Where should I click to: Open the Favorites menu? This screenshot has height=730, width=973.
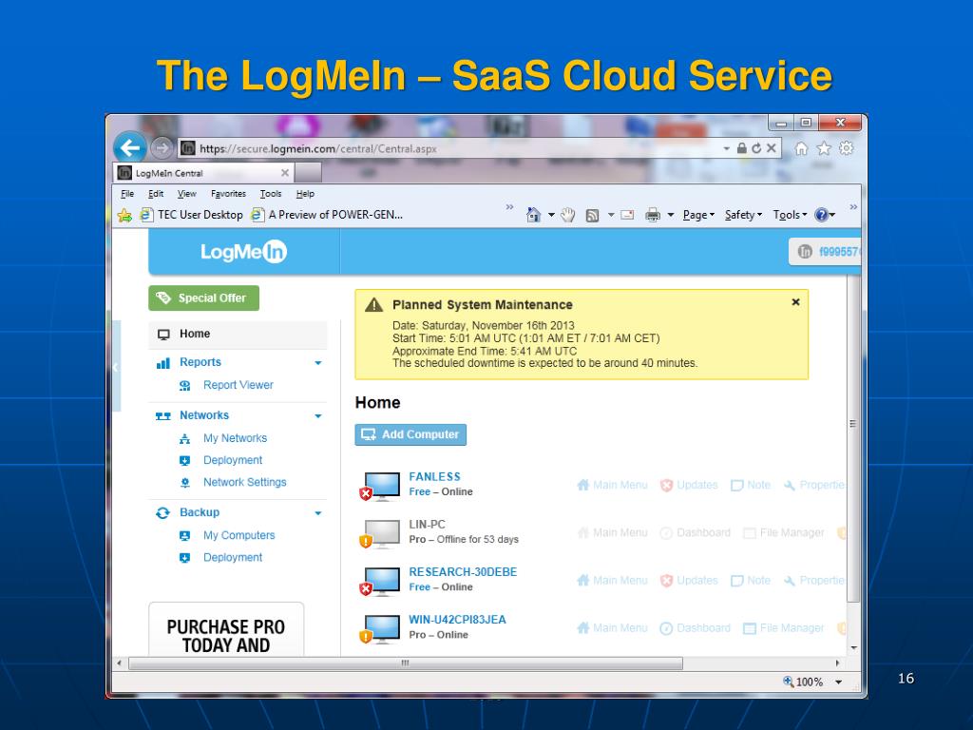pos(228,194)
